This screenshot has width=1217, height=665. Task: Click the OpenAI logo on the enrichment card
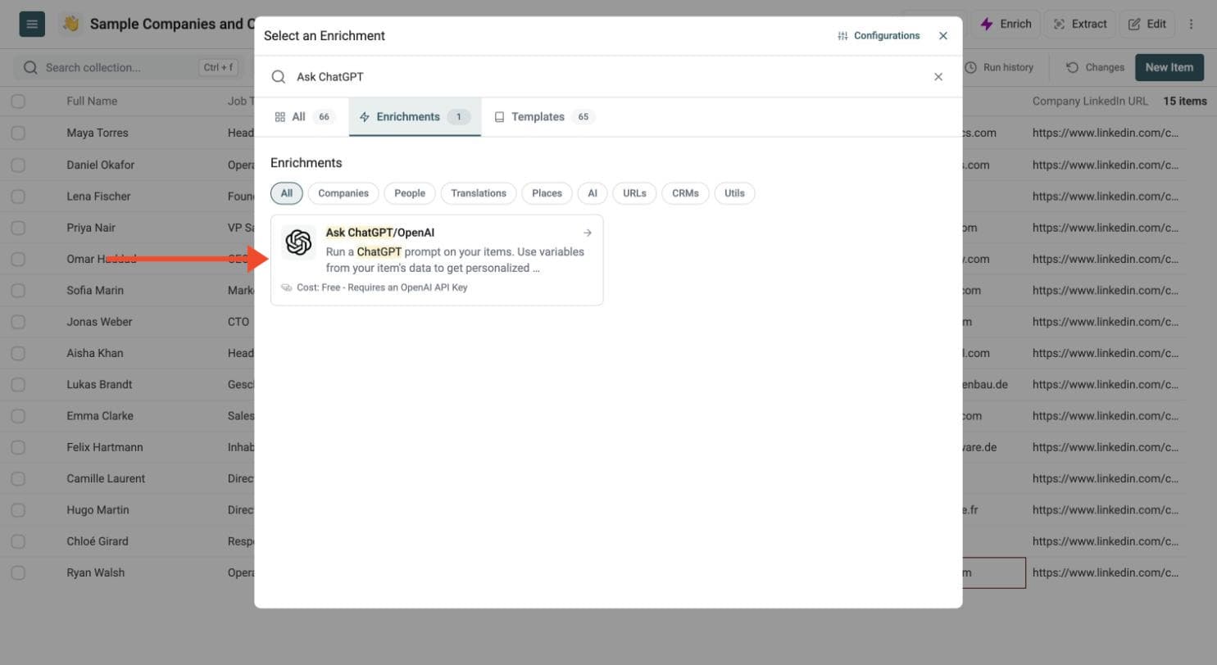click(x=299, y=242)
